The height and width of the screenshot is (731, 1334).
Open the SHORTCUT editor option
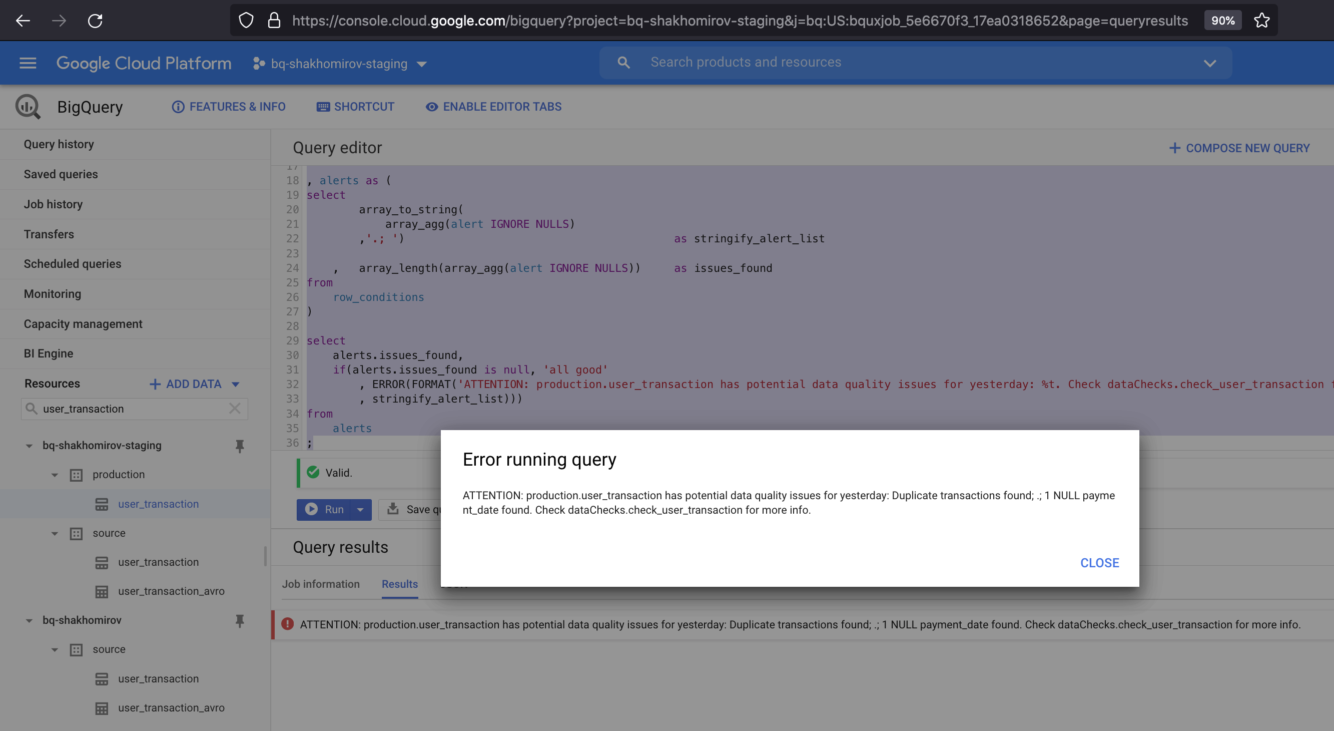point(355,107)
